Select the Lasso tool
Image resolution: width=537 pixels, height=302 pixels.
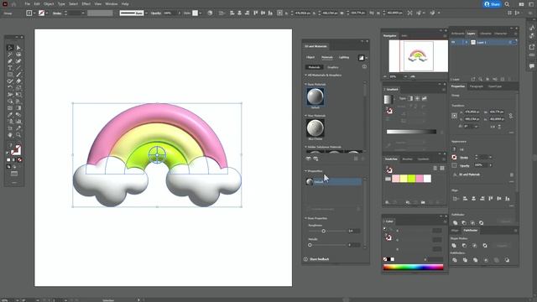[18, 55]
